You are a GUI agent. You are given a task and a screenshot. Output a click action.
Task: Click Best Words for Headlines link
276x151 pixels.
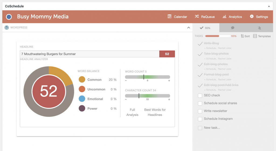pyautogui.click(x=155, y=112)
